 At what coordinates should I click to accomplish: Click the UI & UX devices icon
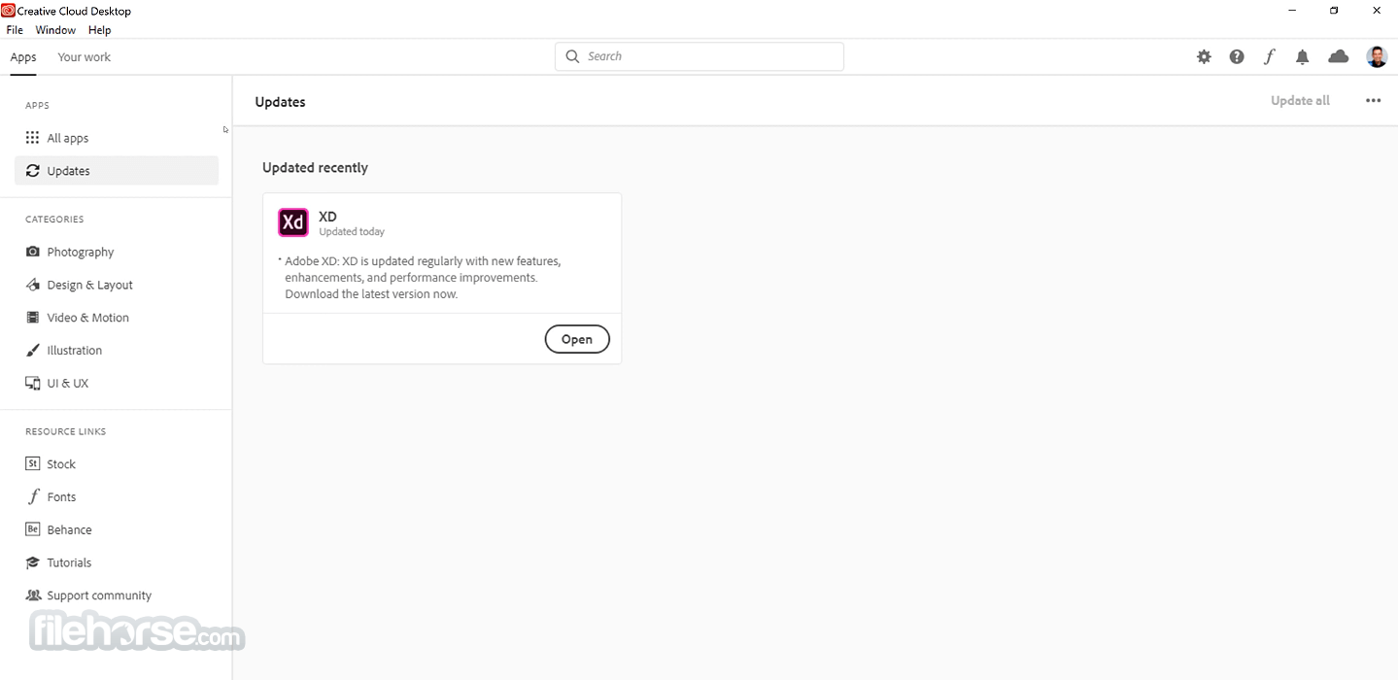[32, 384]
